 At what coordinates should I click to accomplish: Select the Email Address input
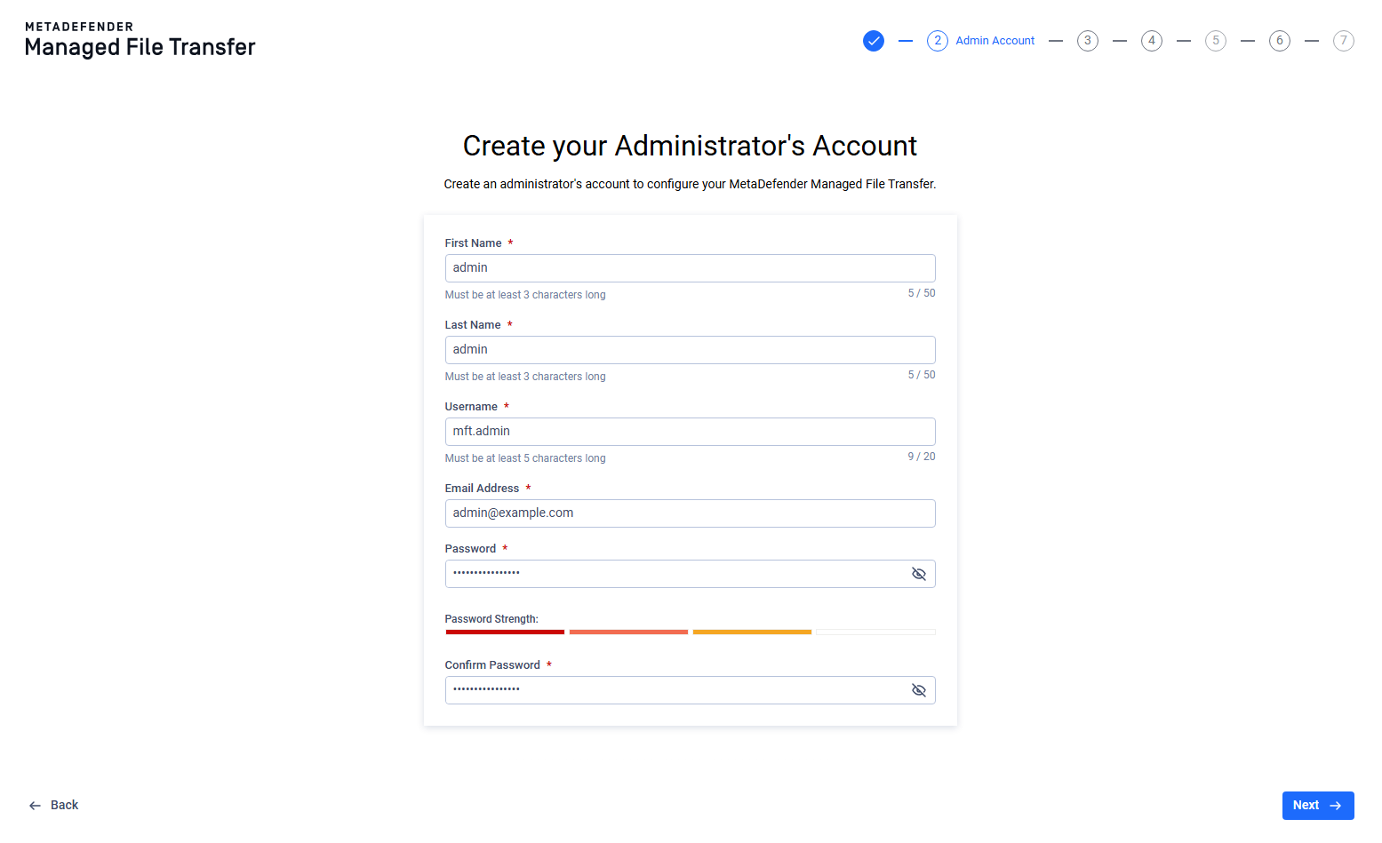690,513
